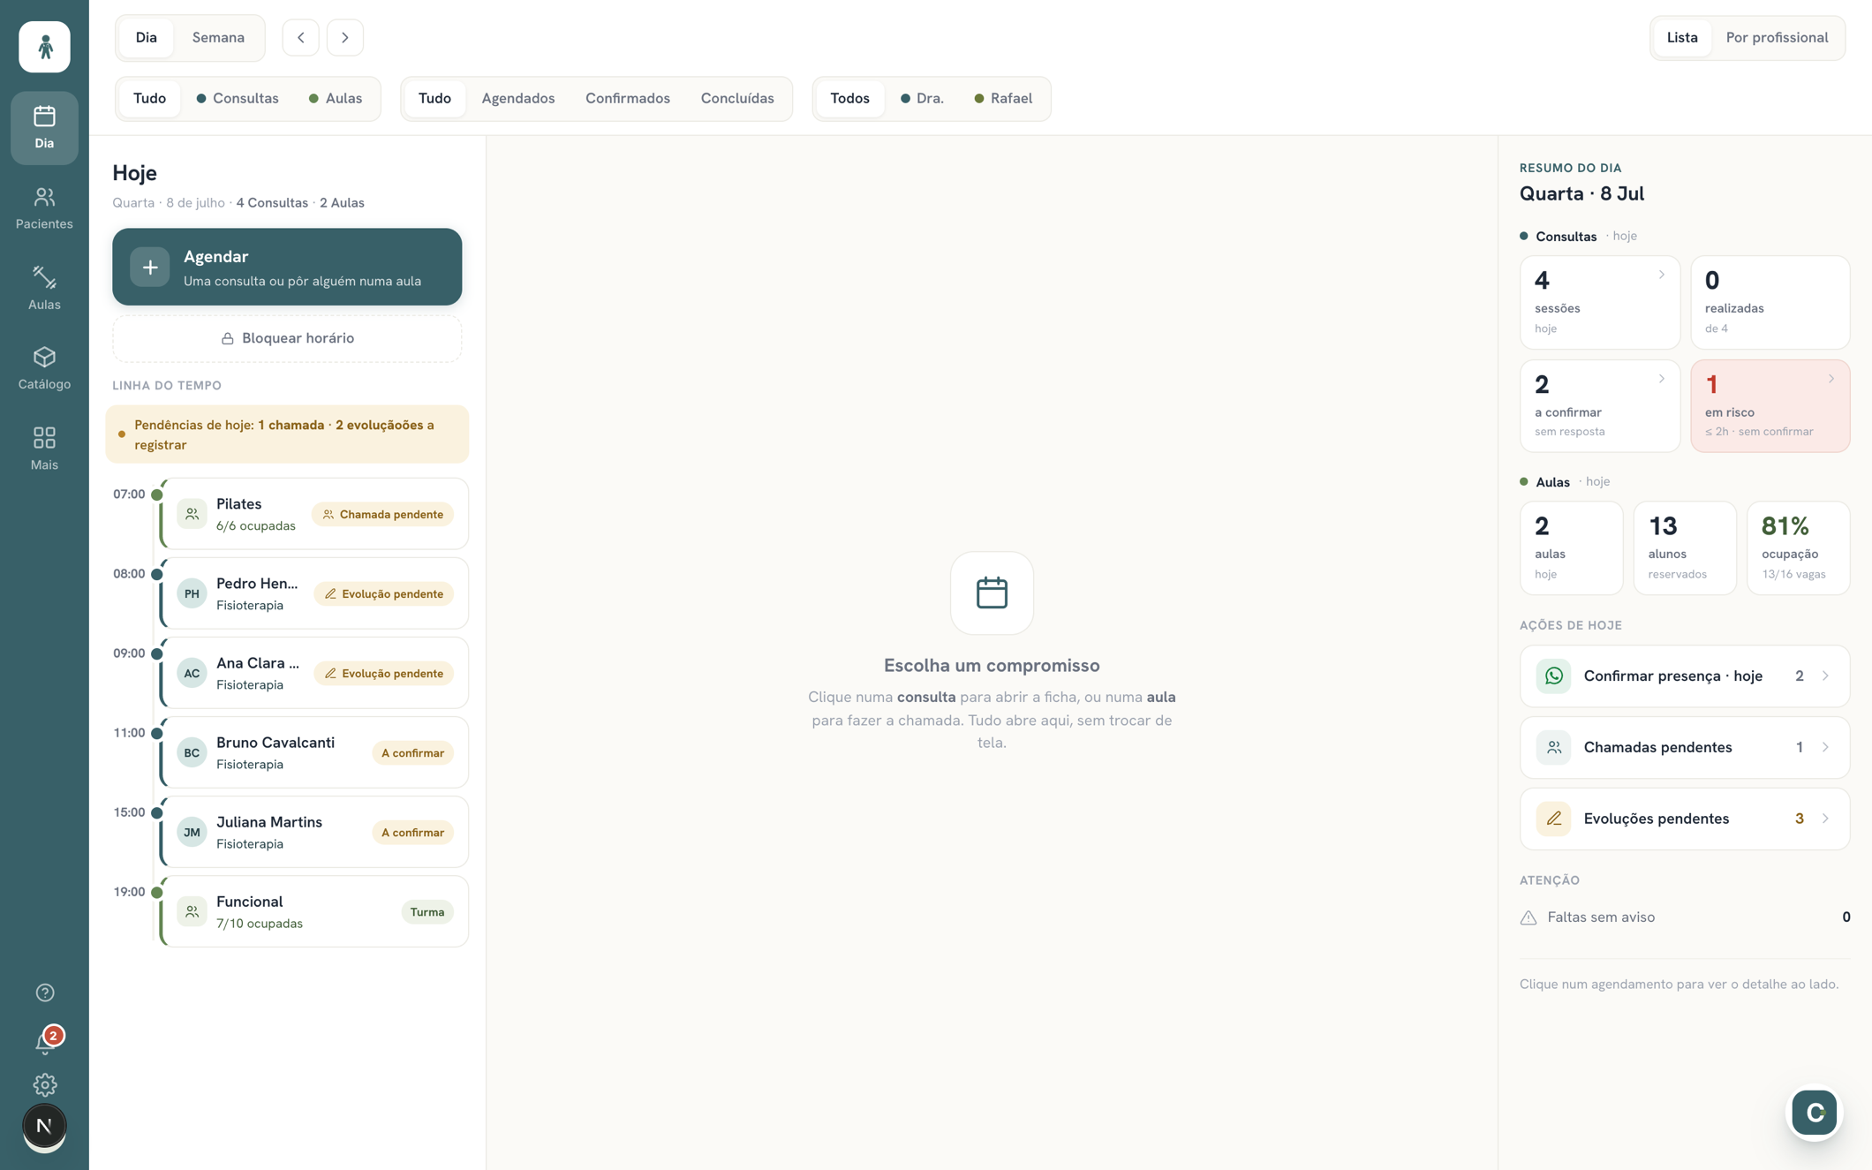1872x1170 pixels.
Task: Show Confirmados status tab
Action: 628,99
